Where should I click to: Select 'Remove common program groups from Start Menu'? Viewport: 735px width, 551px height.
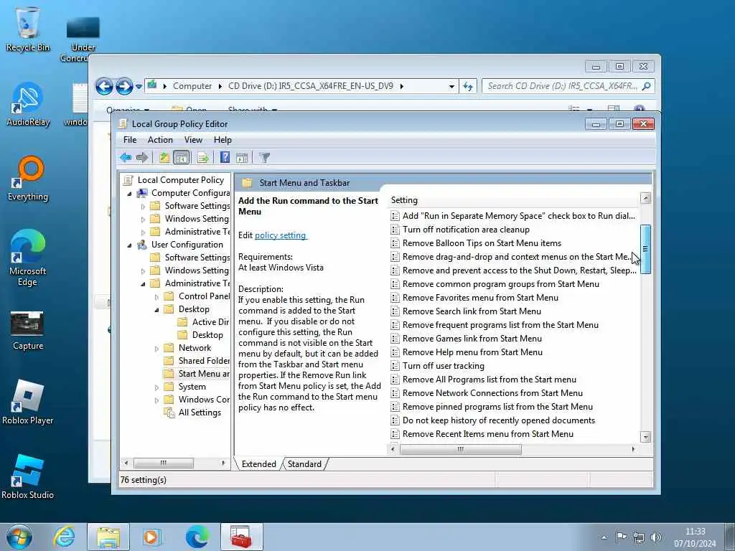coord(500,284)
